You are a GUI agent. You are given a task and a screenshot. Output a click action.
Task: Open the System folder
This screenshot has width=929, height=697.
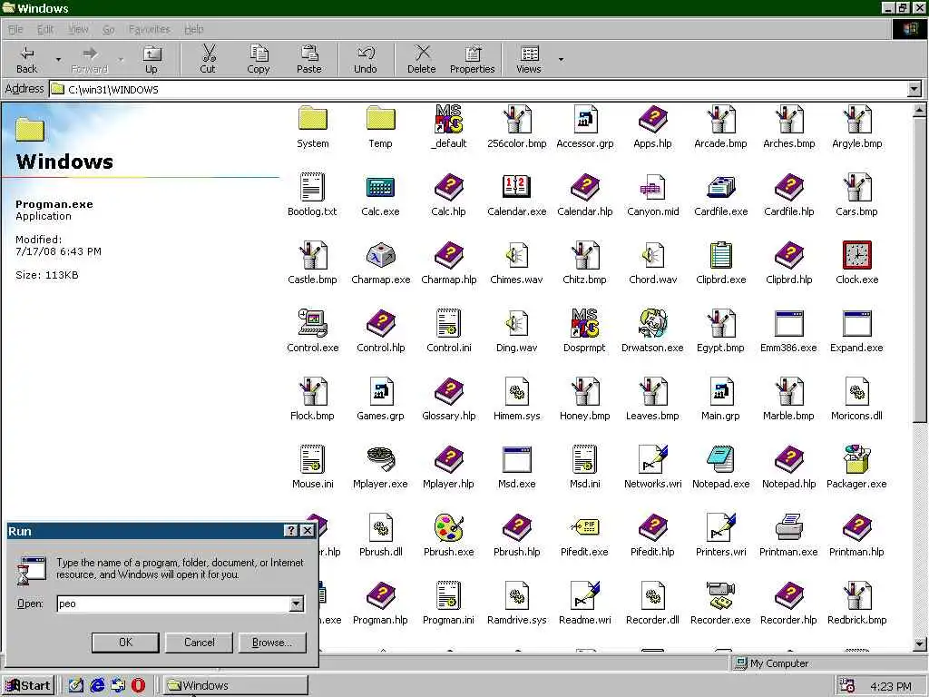312,119
